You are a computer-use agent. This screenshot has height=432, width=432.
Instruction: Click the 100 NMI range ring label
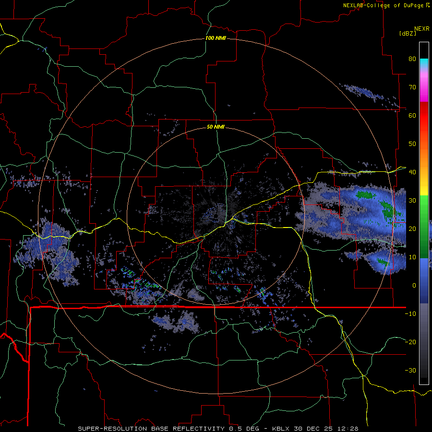[216, 38]
